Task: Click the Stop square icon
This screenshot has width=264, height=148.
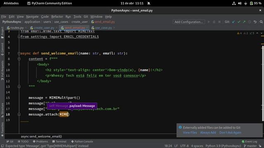Action: pos(219,22)
